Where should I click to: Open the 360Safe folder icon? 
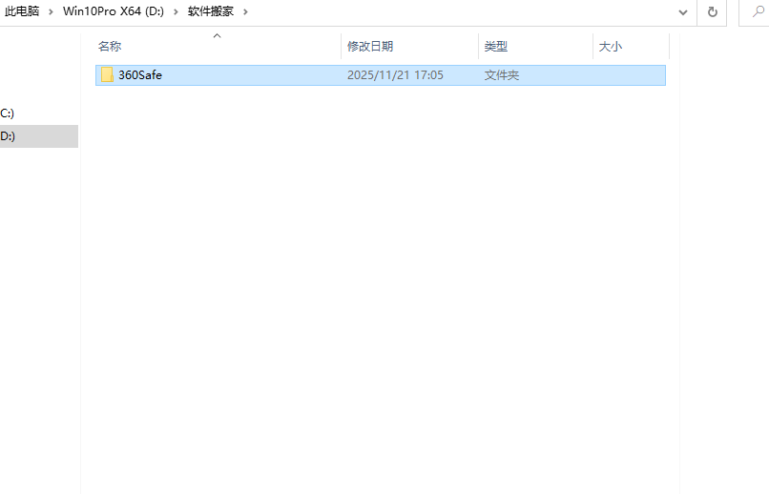click(107, 75)
